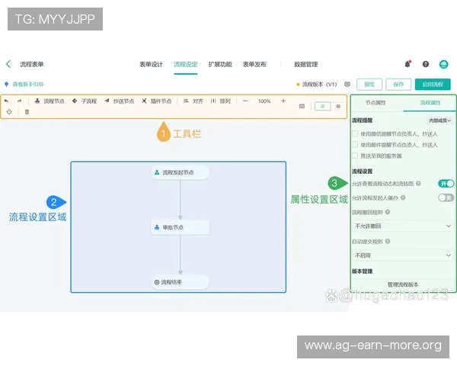Switch to the 表单设计 tab
The width and height of the screenshot is (457, 366).
pos(151,64)
